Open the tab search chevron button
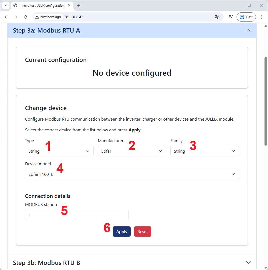This screenshot has height=270, width=268. (5, 5)
